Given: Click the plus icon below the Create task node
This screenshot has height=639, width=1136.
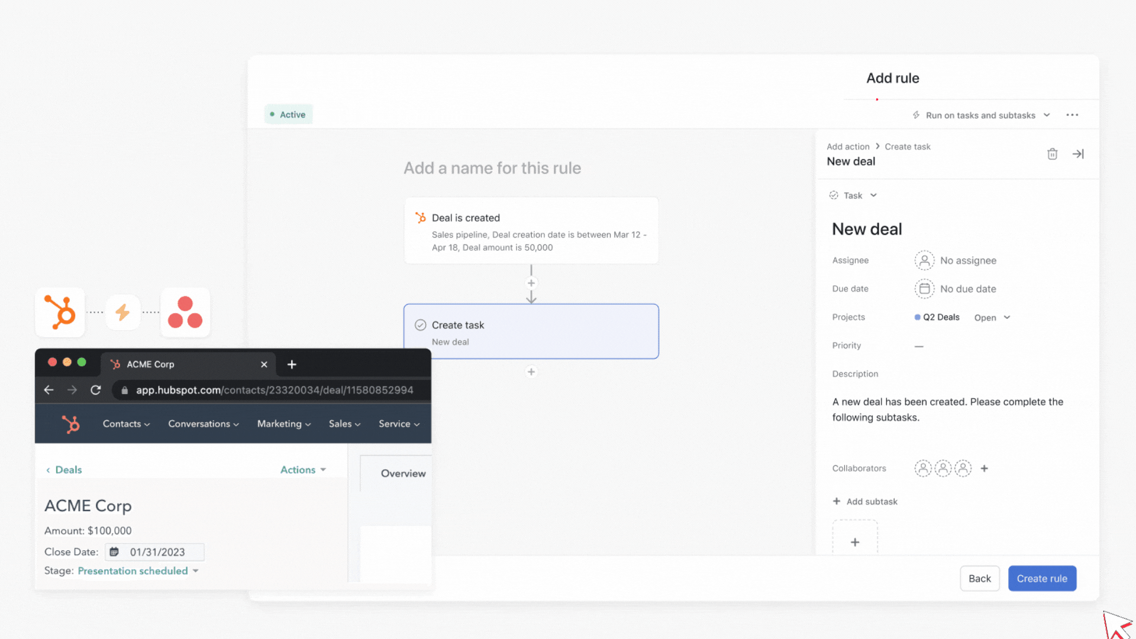Looking at the screenshot, I should [531, 372].
